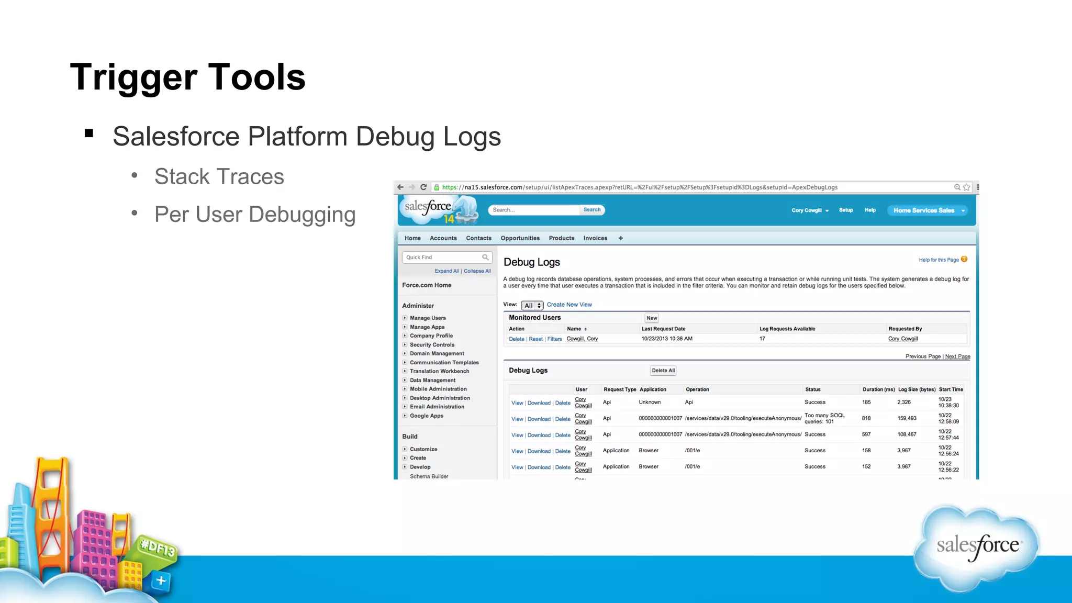Viewport: 1072px width, 603px height.
Task: Click the browser forward arrow
Action: point(412,187)
